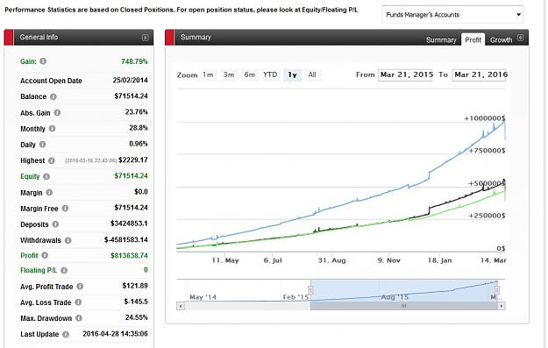Click the chart scrollbar thumb
The height and width of the screenshot is (348, 548).
403,306
